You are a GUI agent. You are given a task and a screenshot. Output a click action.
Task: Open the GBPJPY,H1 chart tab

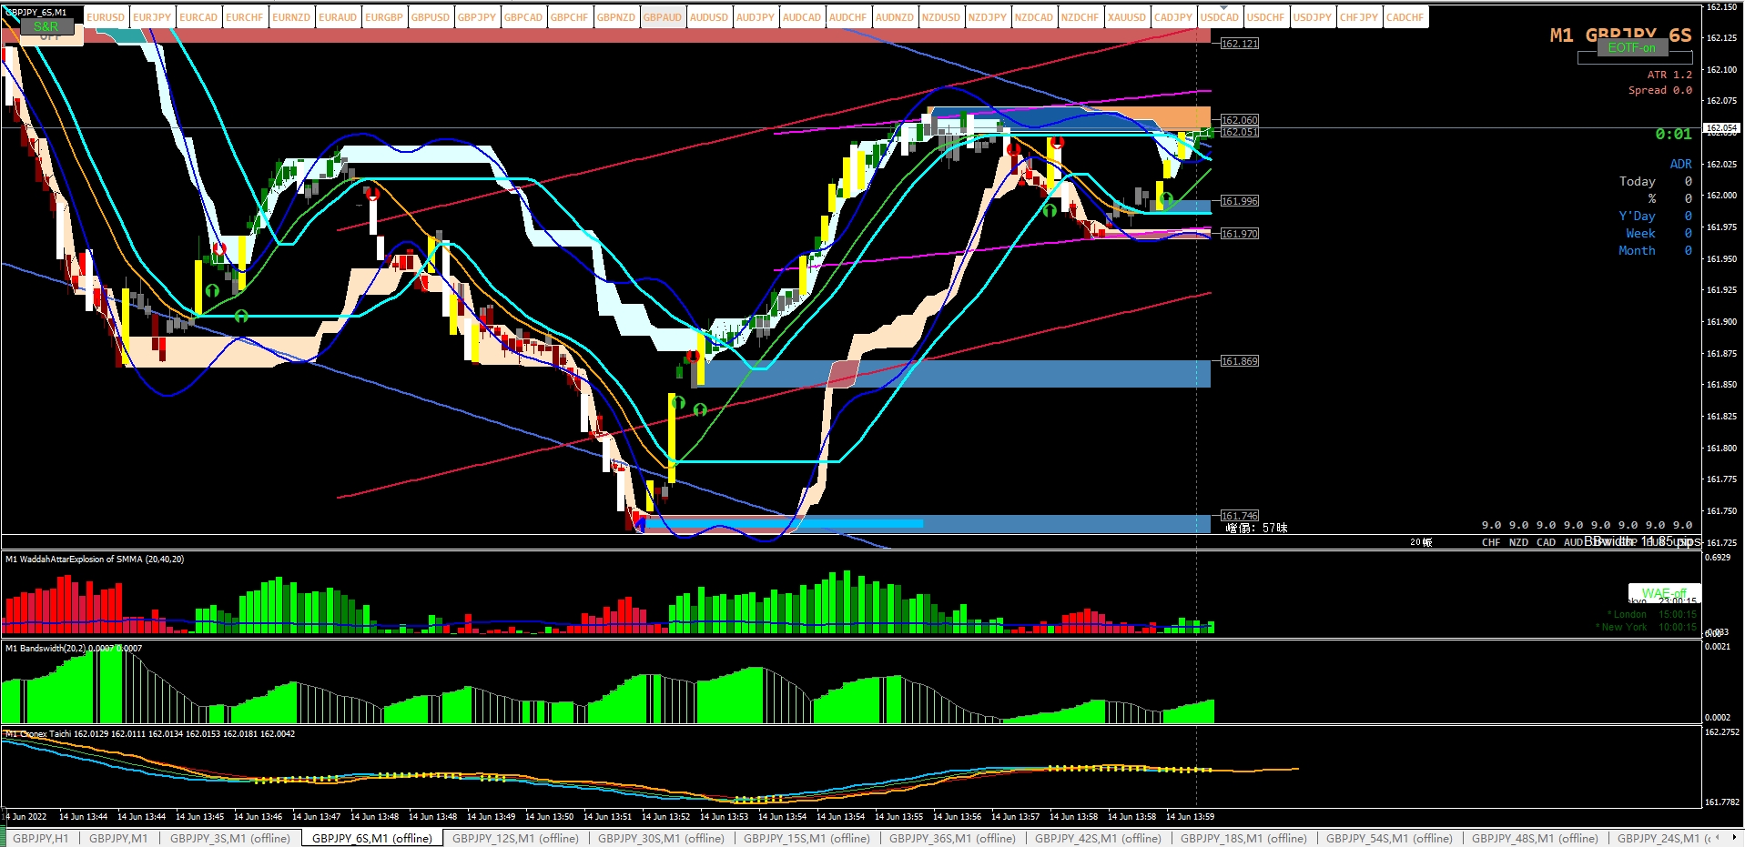pos(41,838)
